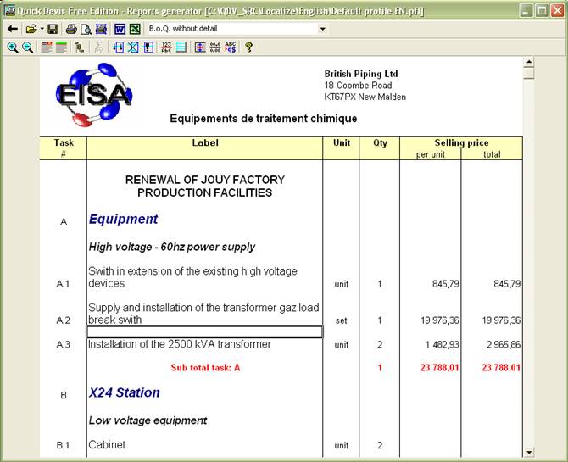Click the greyed sigma sum icon
Screen dimensions: 568x462
(x=98, y=47)
